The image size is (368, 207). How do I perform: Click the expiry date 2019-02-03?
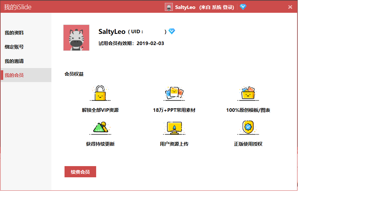(x=150, y=43)
